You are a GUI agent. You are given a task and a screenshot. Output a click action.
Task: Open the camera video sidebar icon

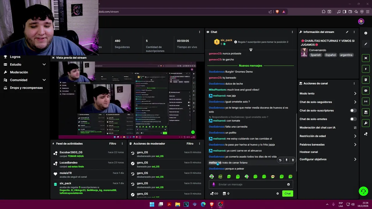366,112
